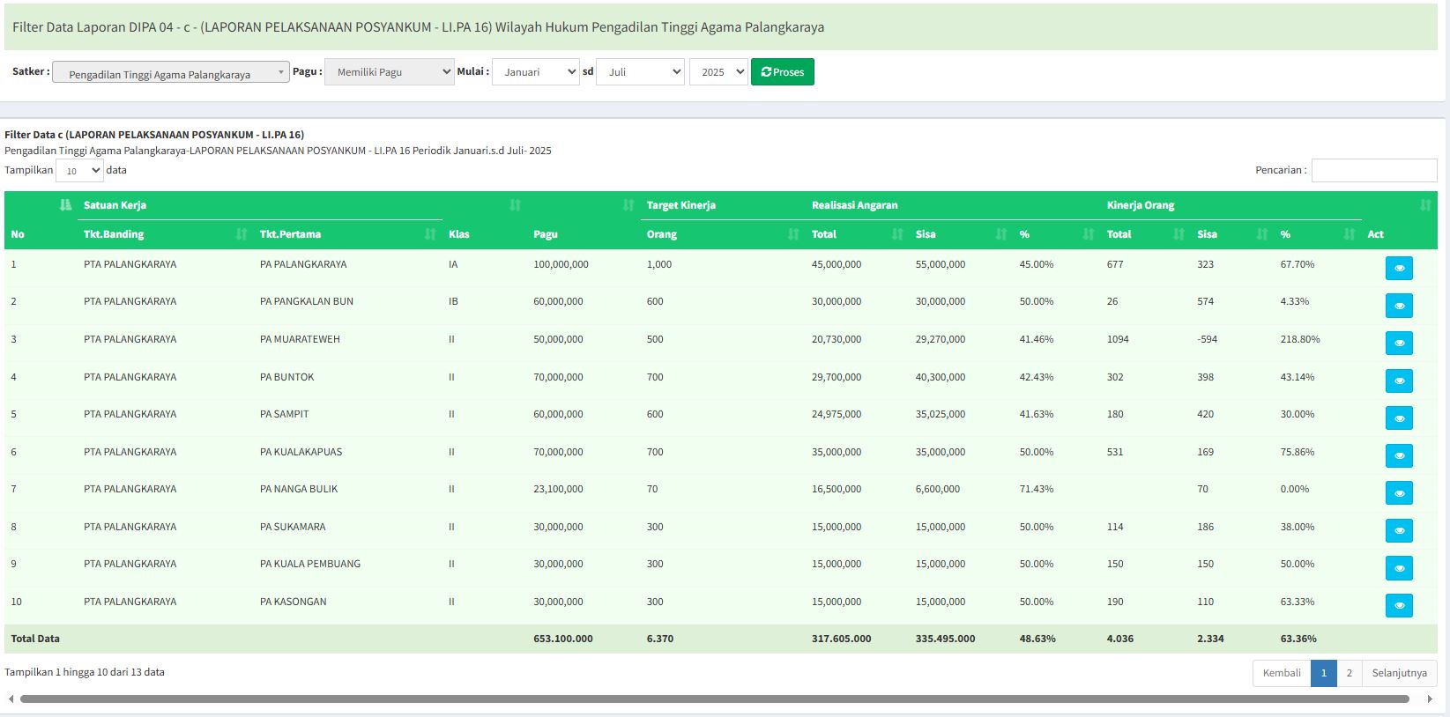View details for PA NANGA BULIK row
Screen dimensions: 1450x717
point(1399,492)
